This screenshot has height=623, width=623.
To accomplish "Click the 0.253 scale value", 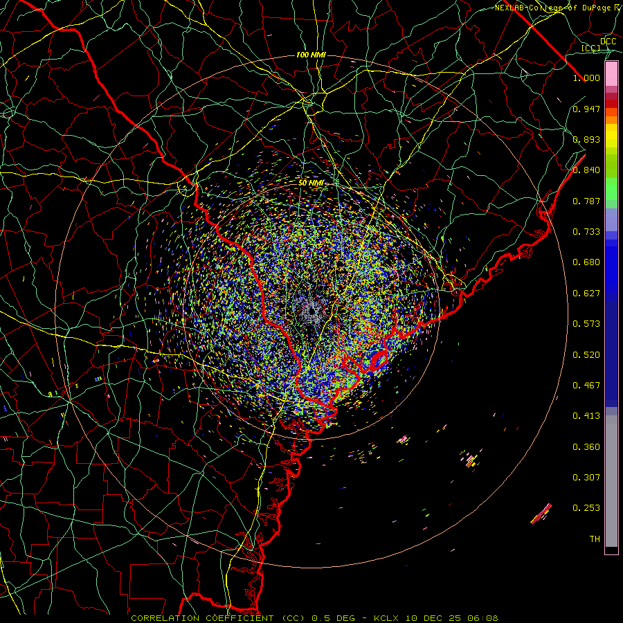I will (586, 508).
